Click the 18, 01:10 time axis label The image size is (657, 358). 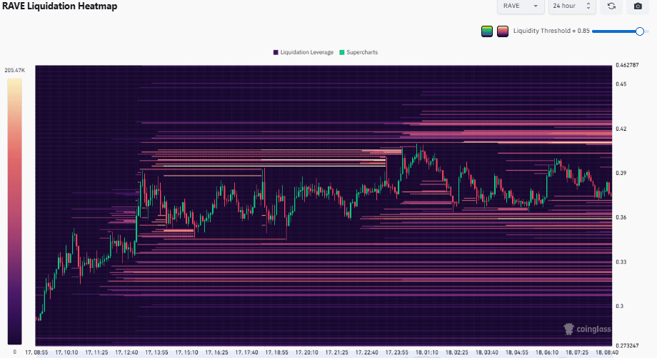426,352
